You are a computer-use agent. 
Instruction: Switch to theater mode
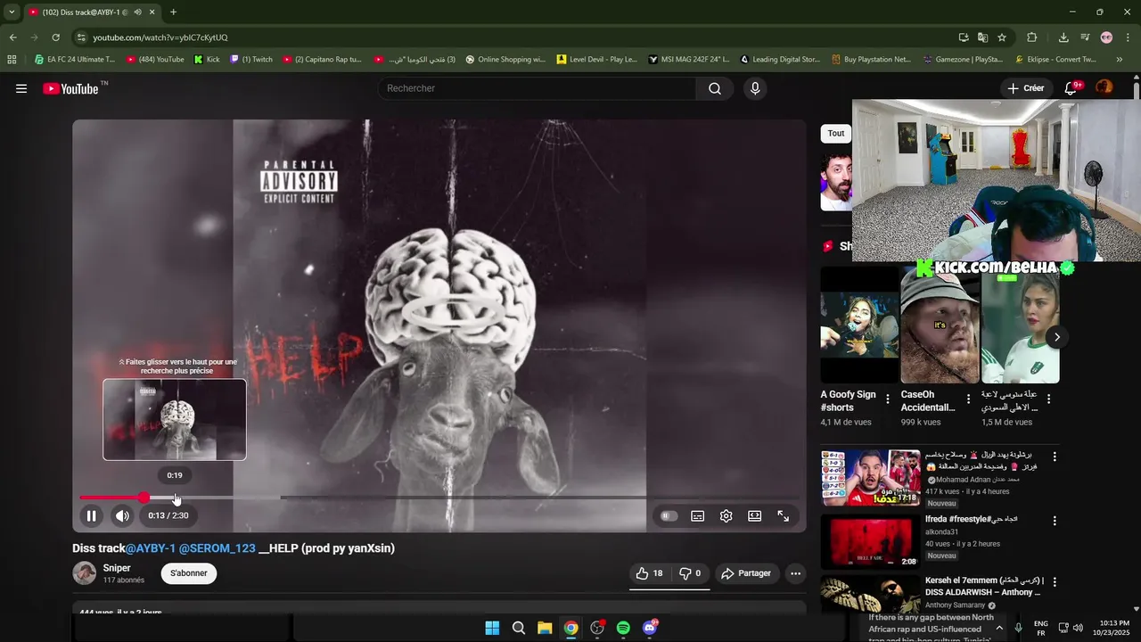[754, 515]
